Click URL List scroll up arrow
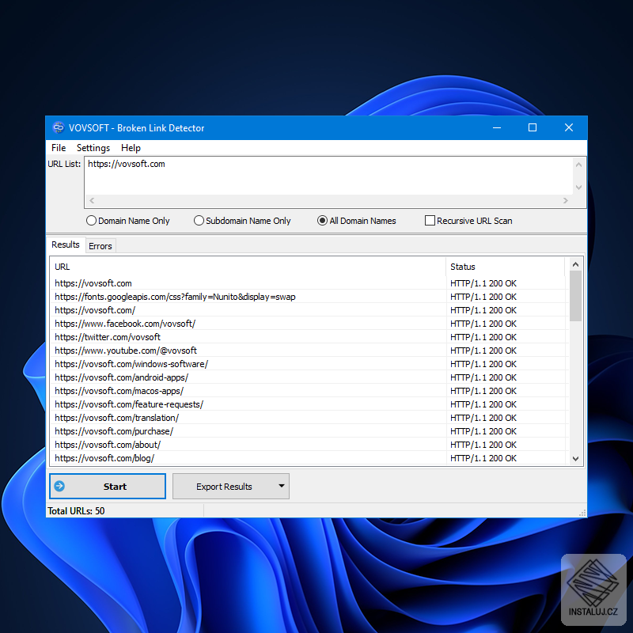The image size is (633, 633). (578, 165)
